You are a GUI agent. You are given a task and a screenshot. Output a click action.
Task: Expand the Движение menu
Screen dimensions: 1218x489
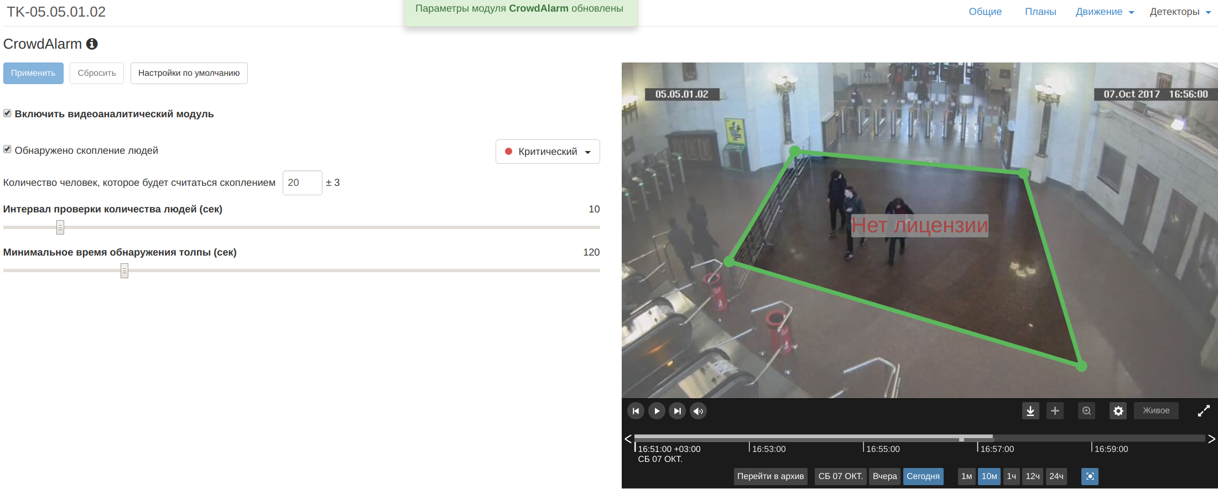click(x=1105, y=12)
